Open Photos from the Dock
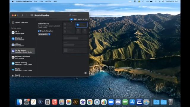 coord(69,102)
